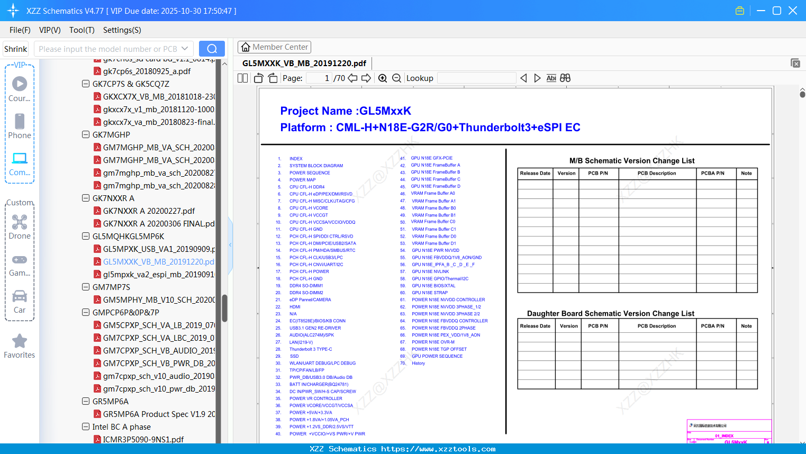Rotate the page clockwise
The height and width of the screenshot is (454, 806).
[x=273, y=78]
